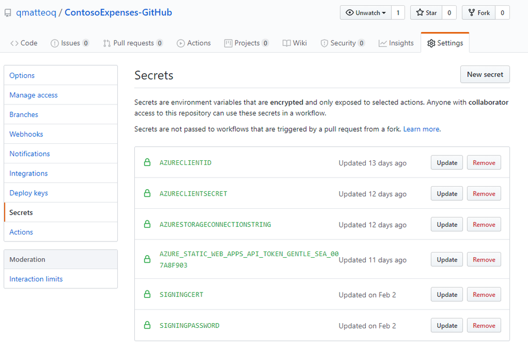Click the AZURESTORAGECONNECTIONSTRING secret name

pos(215,225)
